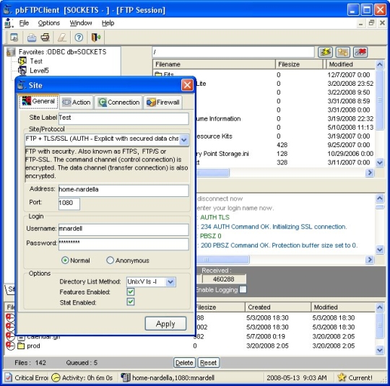This screenshot has width=390, height=386.
Task: Select the Level5 site in favorites tree
Action: pyautogui.click(x=39, y=71)
